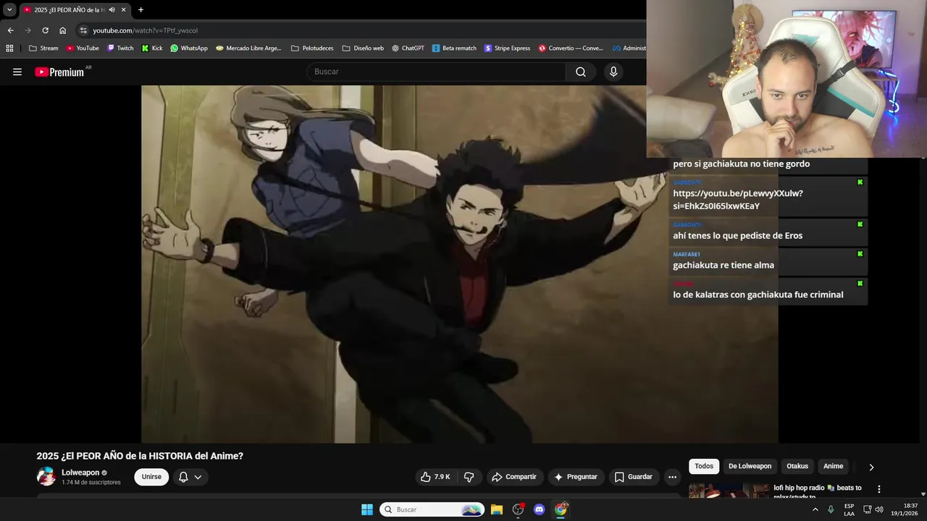Image resolution: width=927 pixels, height=521 pixels.
Task: Reload the page
Action: pyautogui.click(x=45, y=30)
